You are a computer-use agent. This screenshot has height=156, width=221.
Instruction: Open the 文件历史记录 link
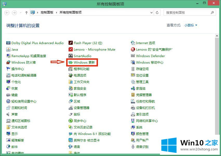[83, 127]
